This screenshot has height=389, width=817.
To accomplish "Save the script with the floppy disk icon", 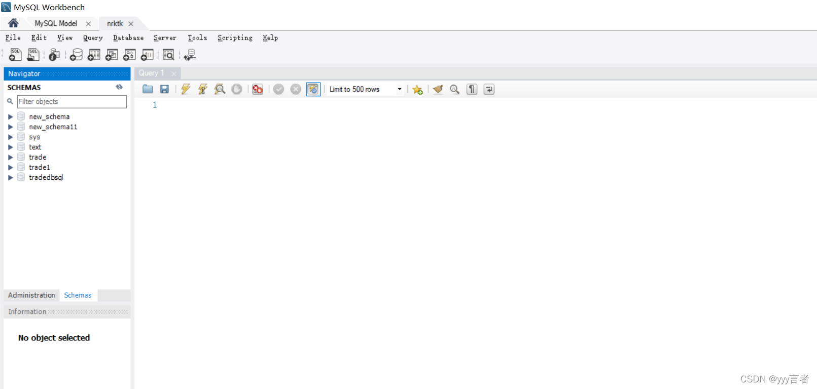I will tap(164, 89).
